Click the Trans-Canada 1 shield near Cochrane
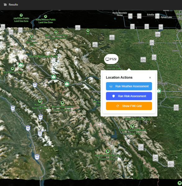 (x=159, y=91)
